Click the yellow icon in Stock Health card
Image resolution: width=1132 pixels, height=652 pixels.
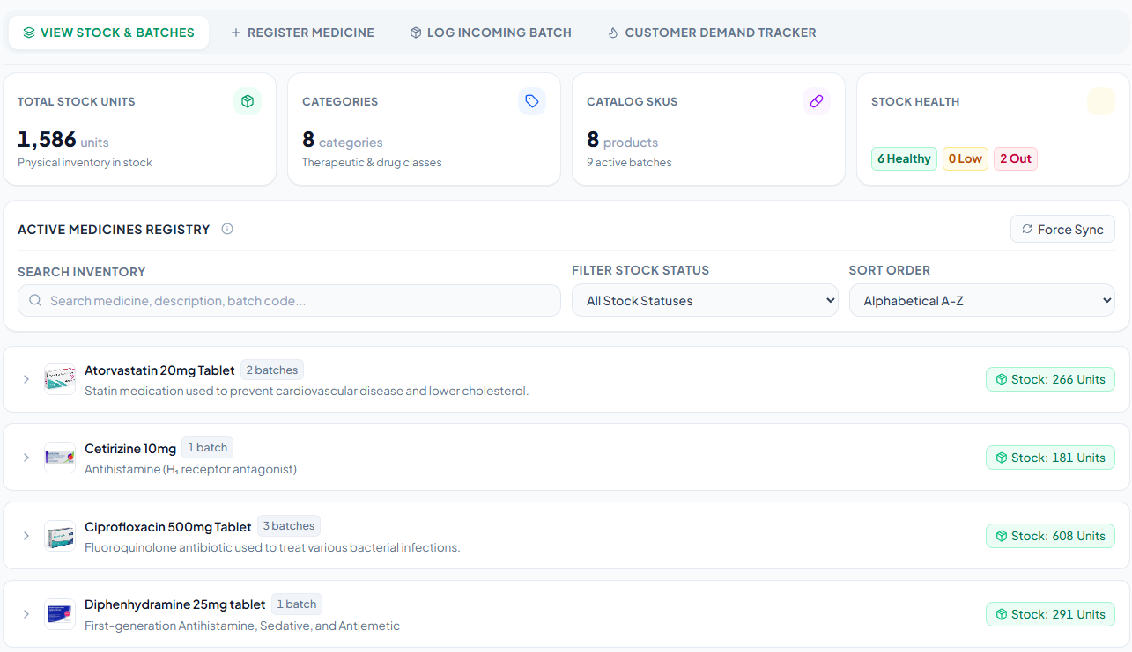point(1101,101)
